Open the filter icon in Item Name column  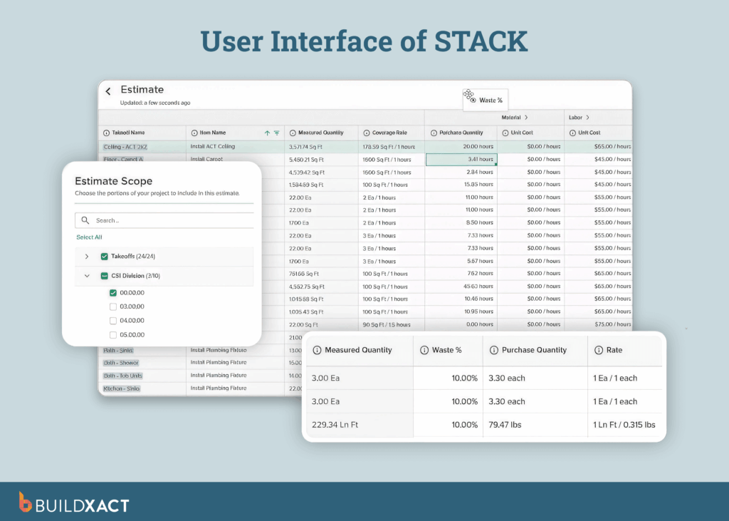coord(277,133)
